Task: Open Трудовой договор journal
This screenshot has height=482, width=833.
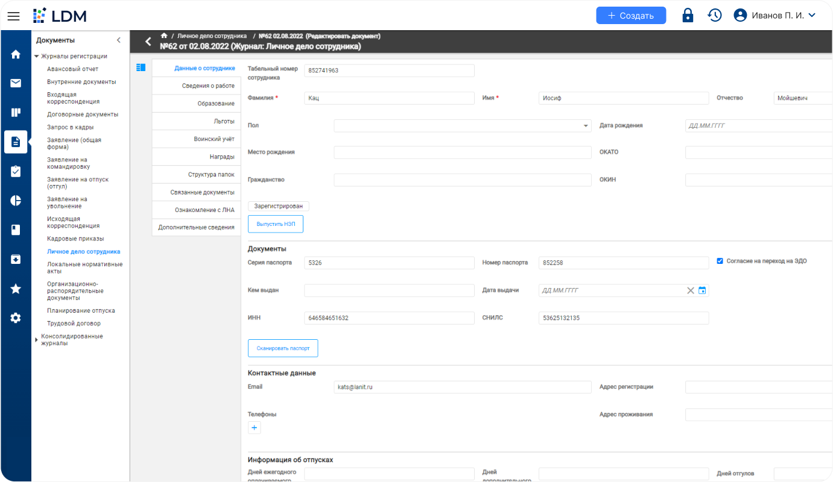Action: pyautogui.click(x=74, y=324)
